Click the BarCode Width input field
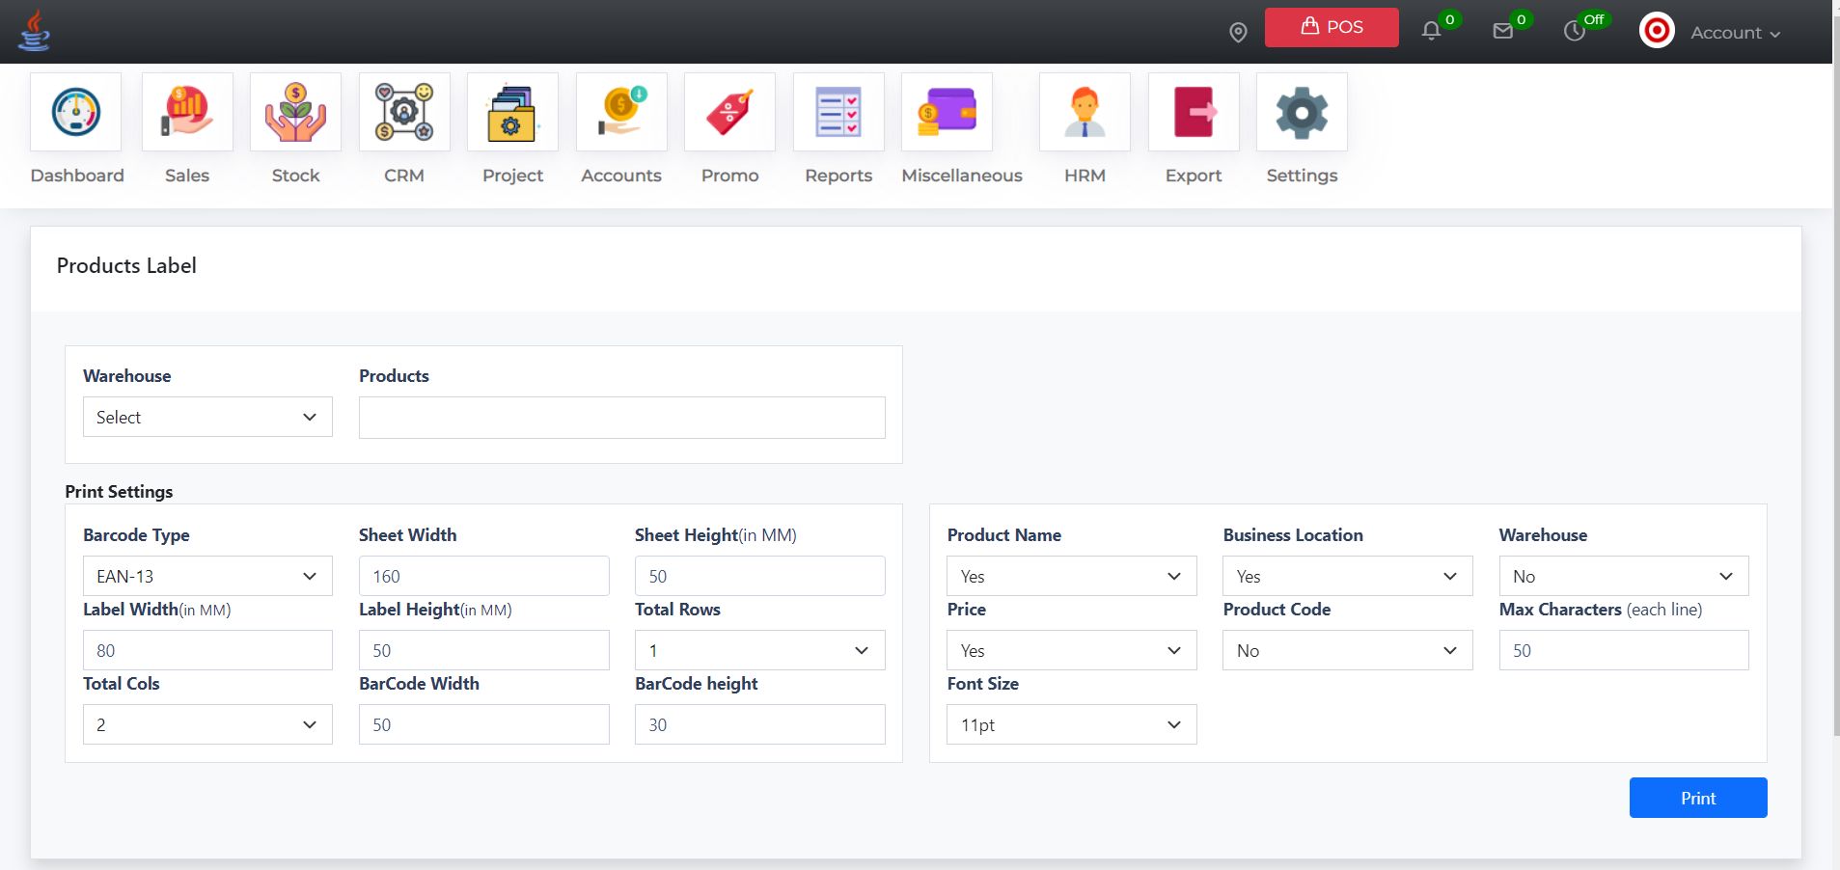This screenshot has height=870, width=1840. pos(483,724)
